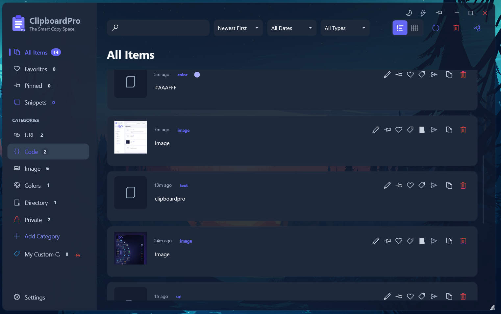Select All Items in sidebar

point(48,52)
